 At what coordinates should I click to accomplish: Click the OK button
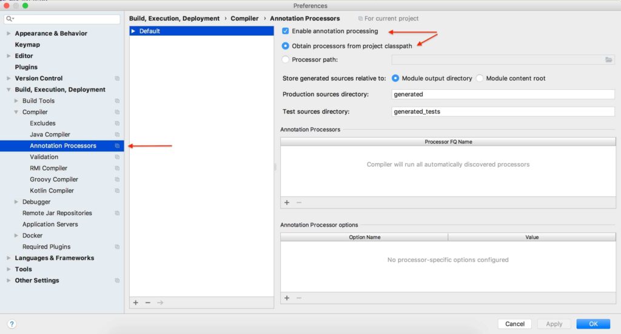pos(593,324)
